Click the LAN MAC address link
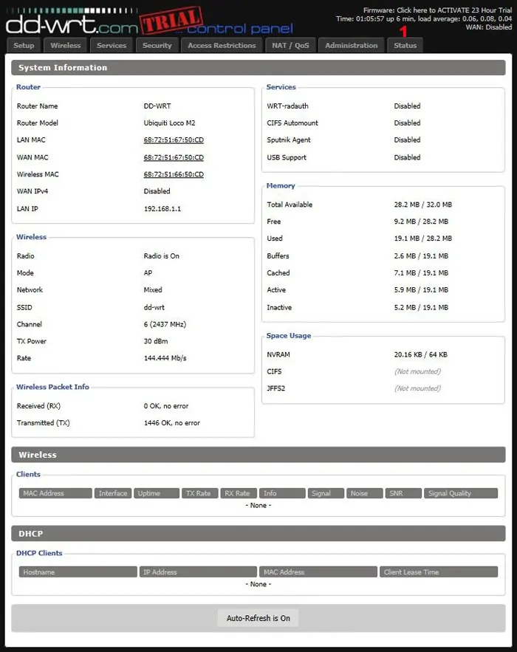 click(174, 140)
